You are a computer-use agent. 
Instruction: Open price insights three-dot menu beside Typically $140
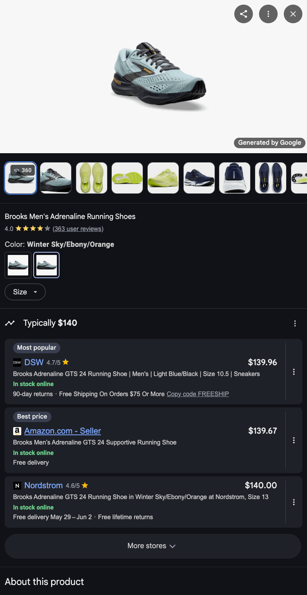(295, 323)
